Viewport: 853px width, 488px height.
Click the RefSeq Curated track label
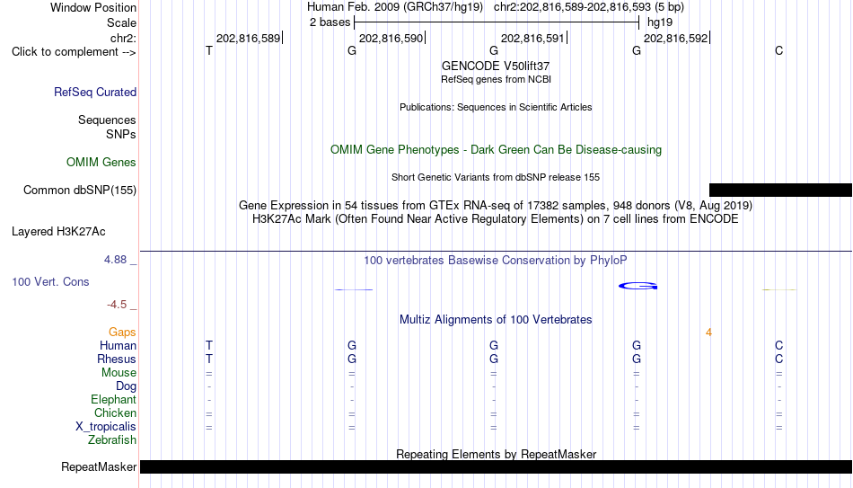(95, 92)
